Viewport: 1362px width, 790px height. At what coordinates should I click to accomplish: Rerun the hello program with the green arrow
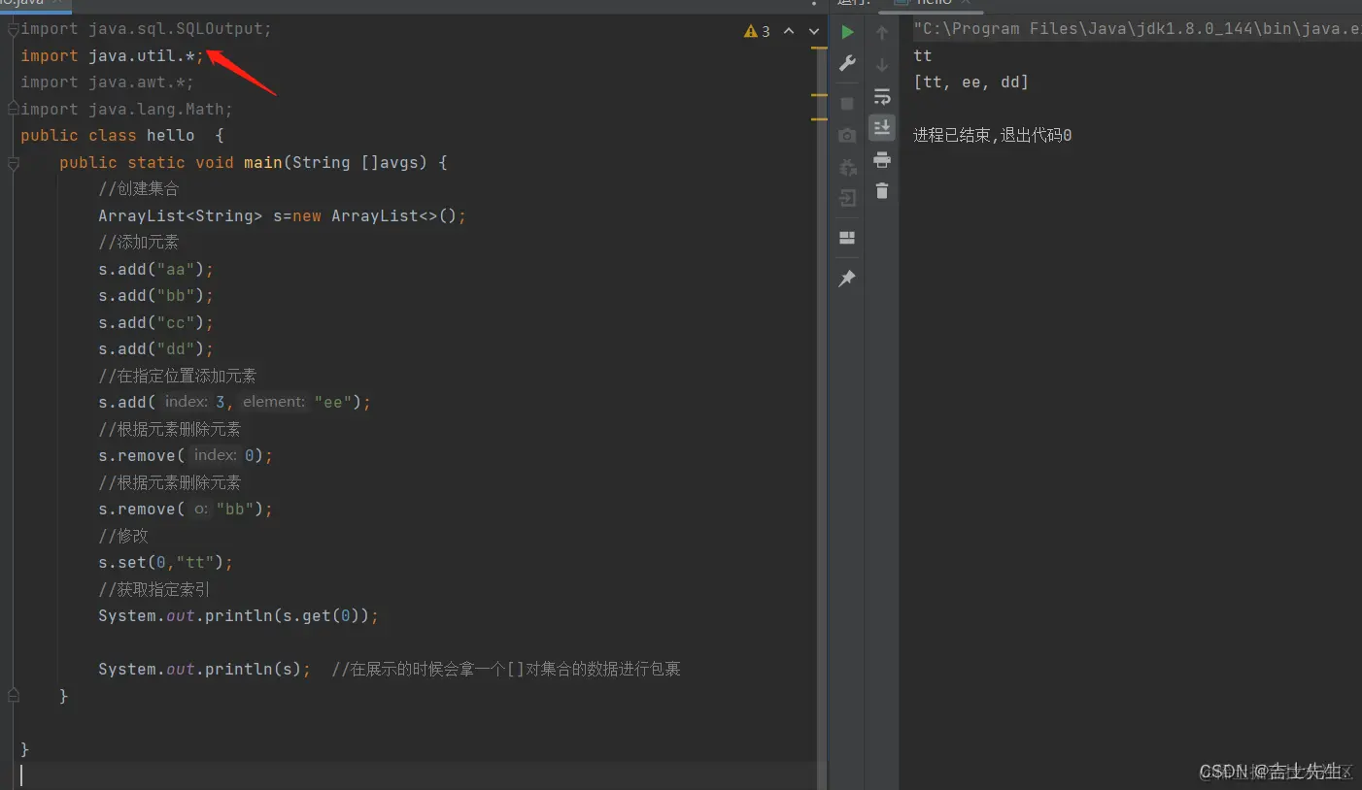(847, 32)
